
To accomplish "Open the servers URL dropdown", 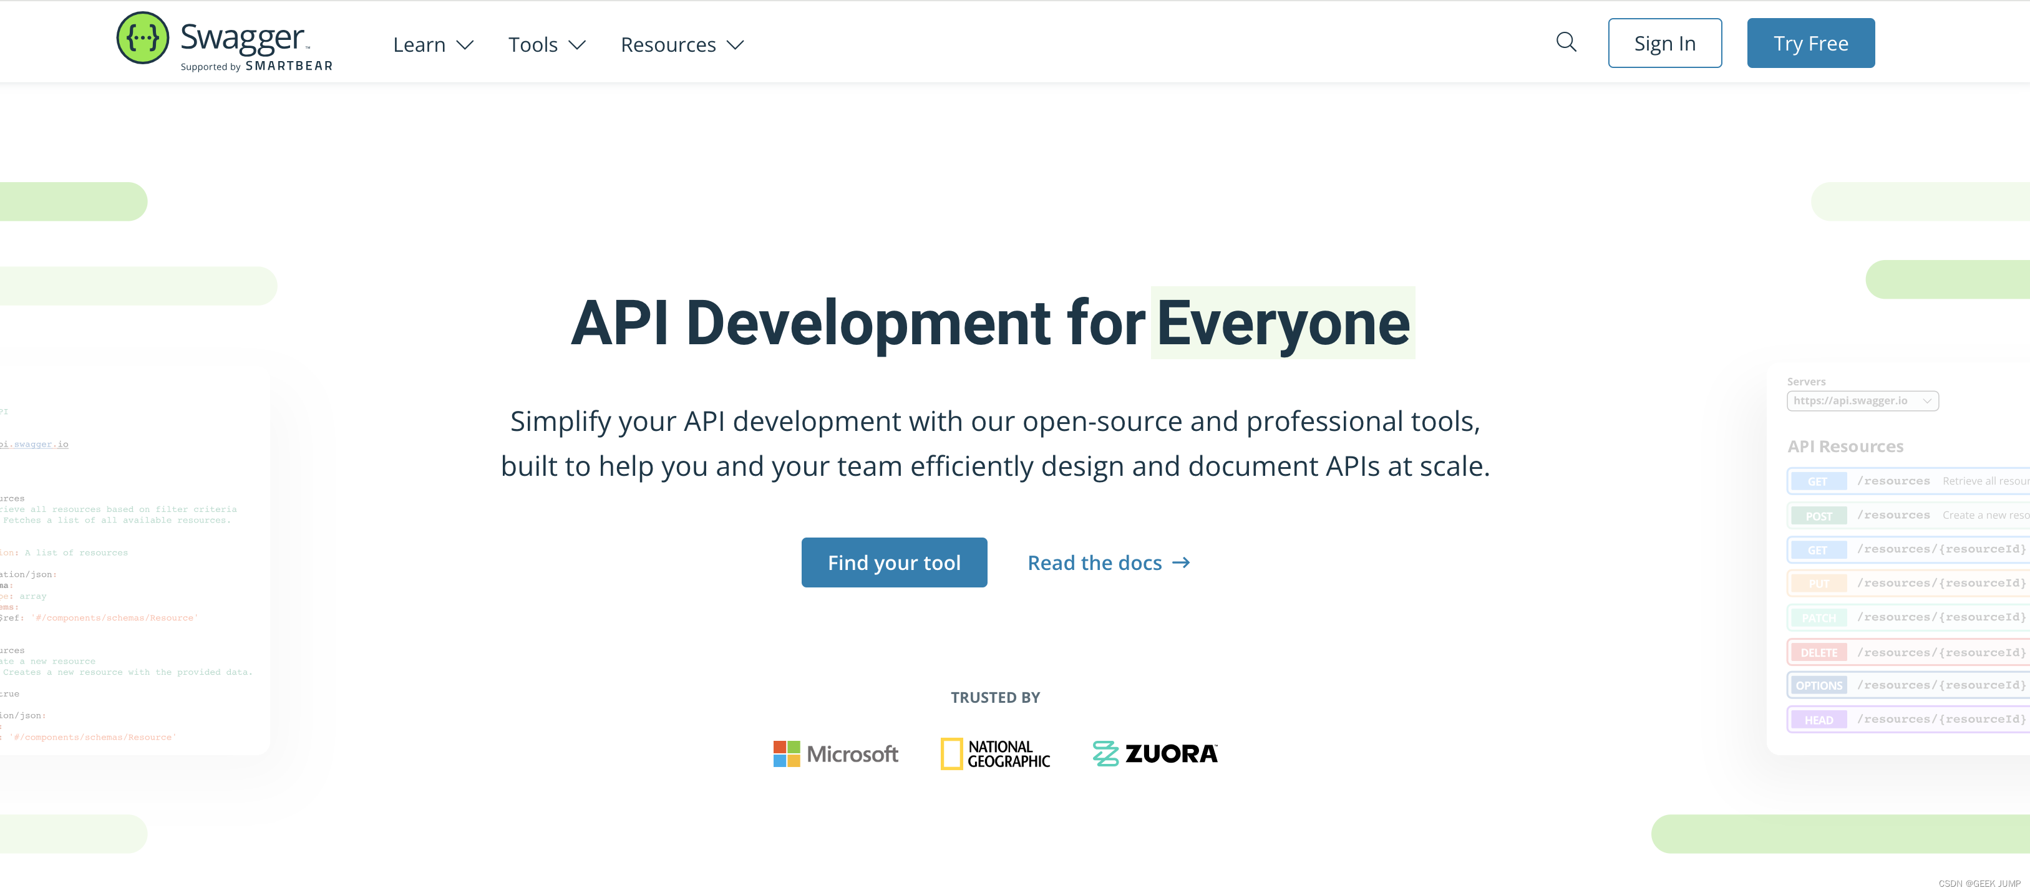I will click(x=1862, y=401).
